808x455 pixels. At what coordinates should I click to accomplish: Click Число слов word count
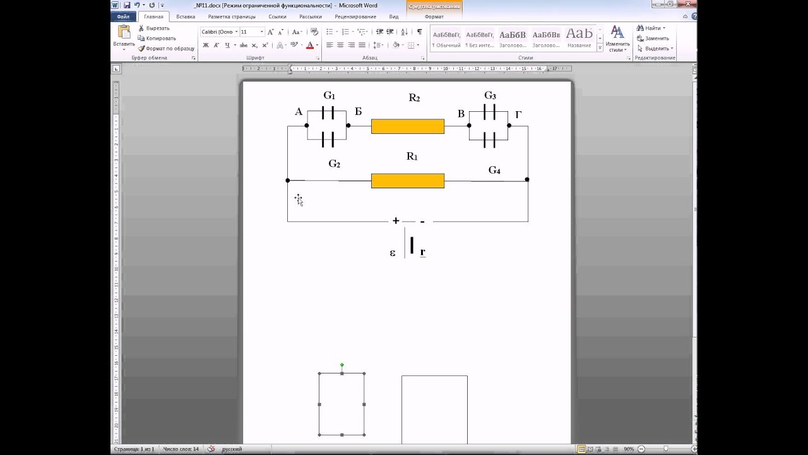pos(181,449)
